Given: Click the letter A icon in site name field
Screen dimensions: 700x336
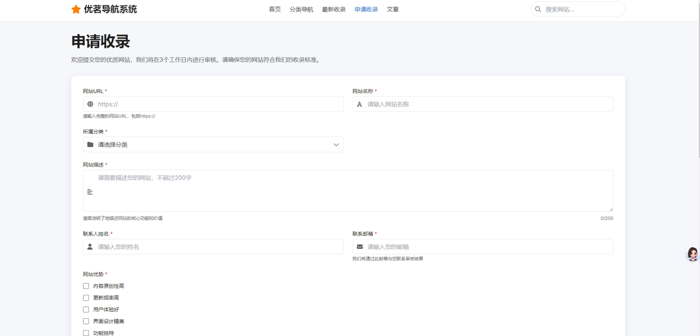Looking at the screenshot, I should click(359, 104).
